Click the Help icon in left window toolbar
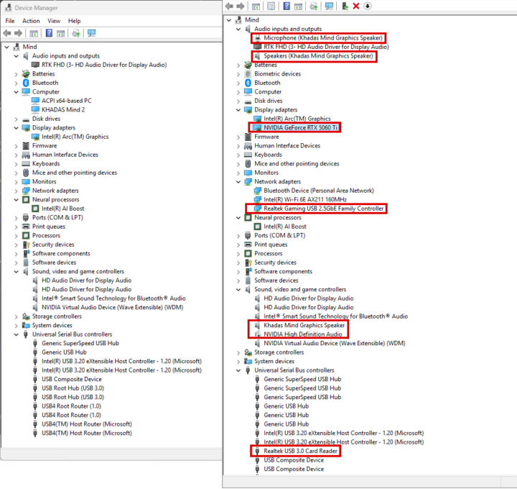The image size is (517, 489). pyautogui.click(x=49, y=33)
